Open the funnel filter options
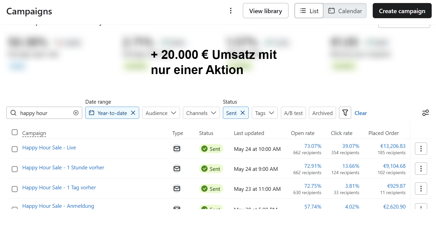Screen dimensions: 436x227 (345, 113)
